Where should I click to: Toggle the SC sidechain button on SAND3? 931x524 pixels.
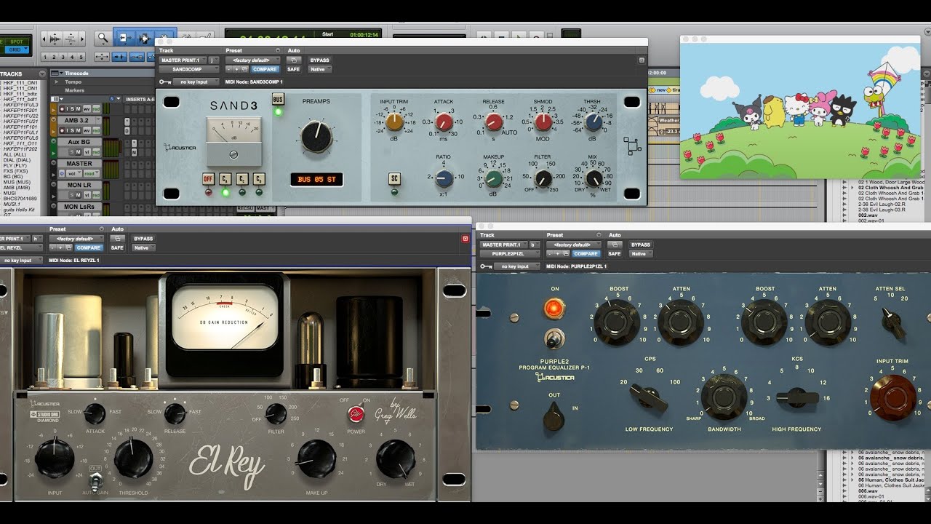pyautogui.click(x=394, y=178)
